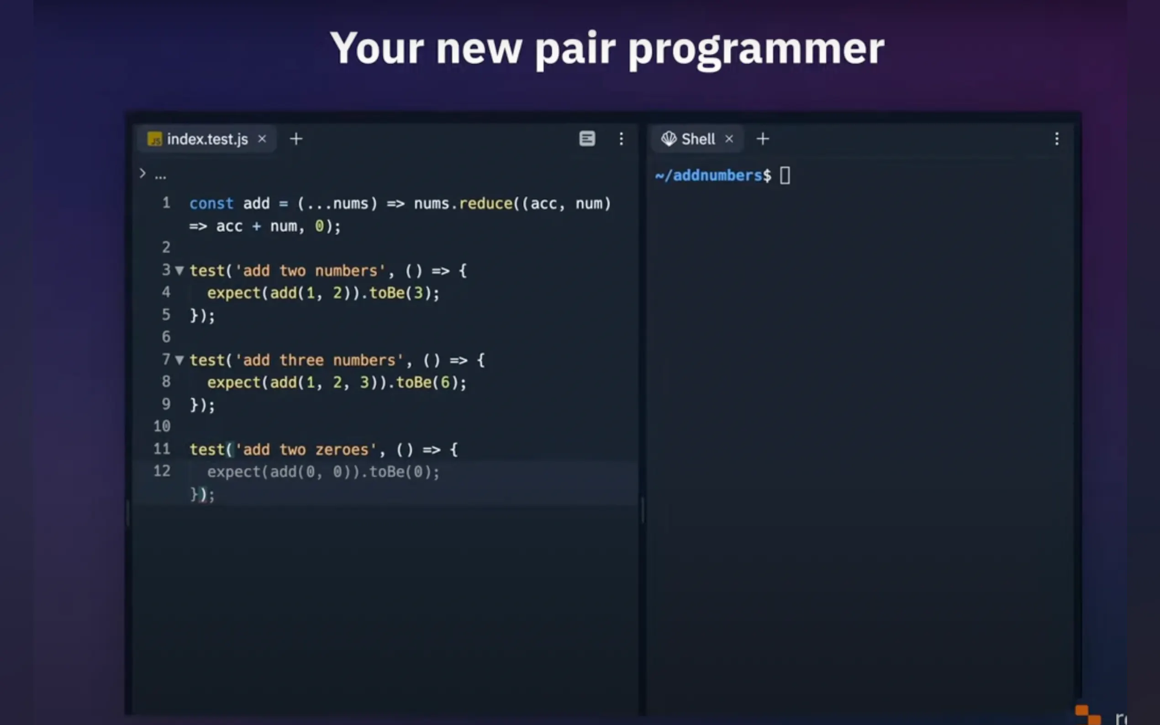Click the Shell shell-shaped icon
Image resolution: width=1160 pixels, height=725 pixels.
(x=669, y=139)
